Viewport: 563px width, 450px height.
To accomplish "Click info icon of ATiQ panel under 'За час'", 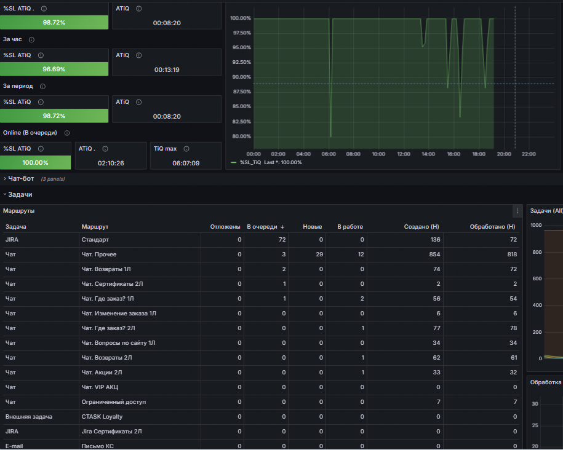I will click(x=138, y=55).
